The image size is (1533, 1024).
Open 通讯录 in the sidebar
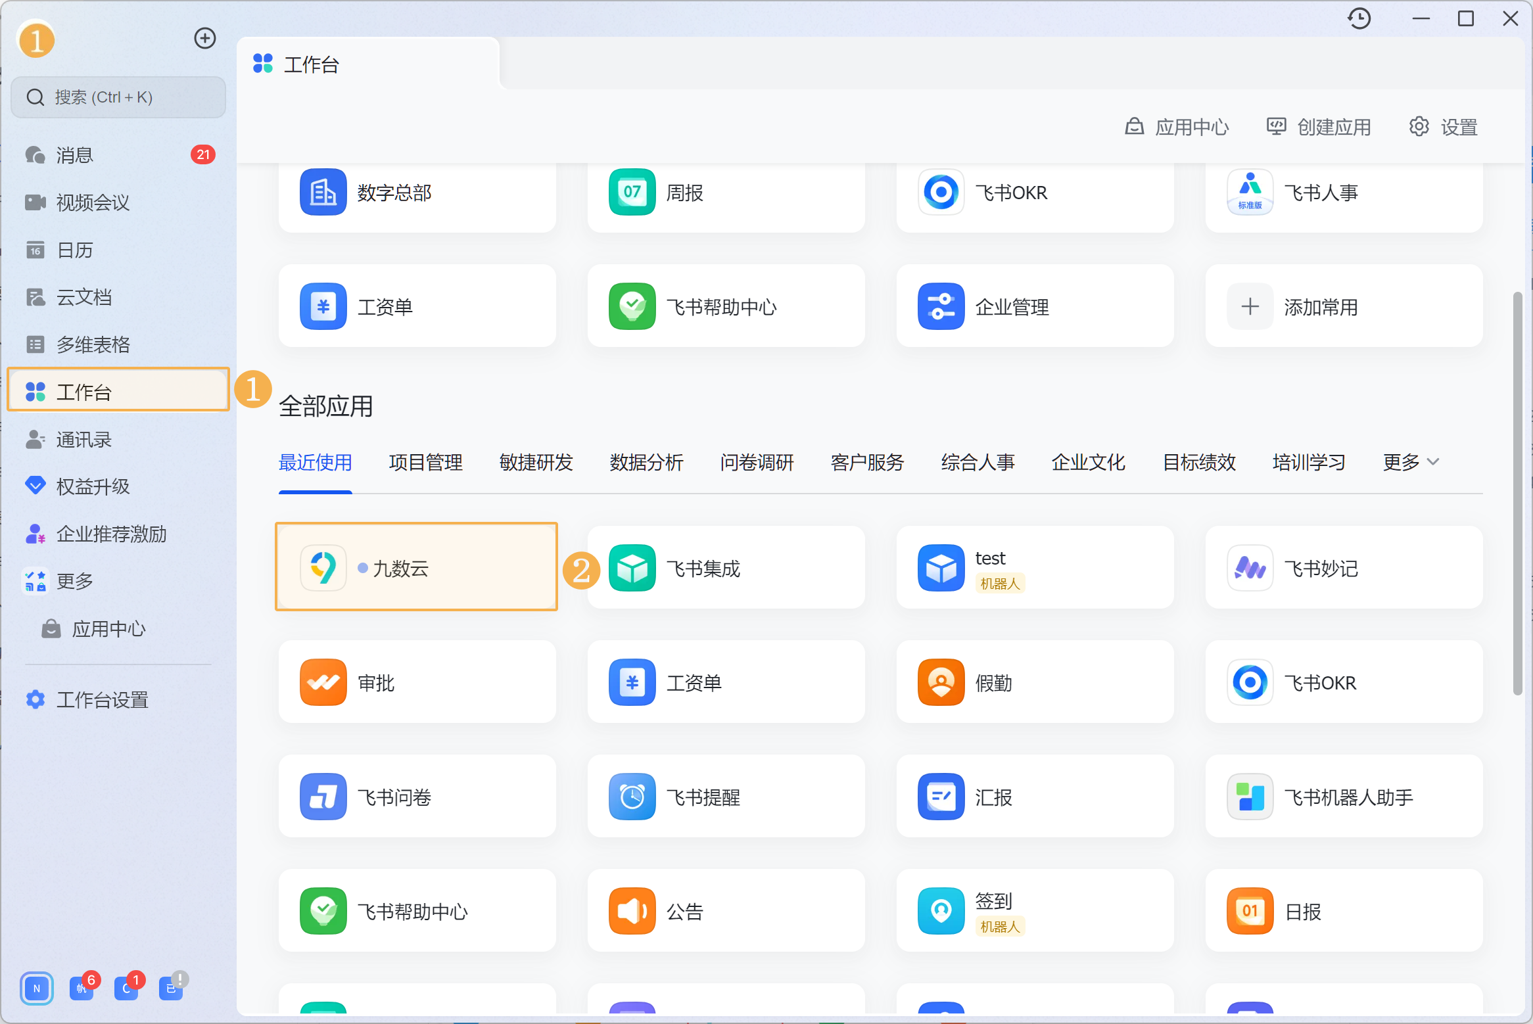coord(118,439)
